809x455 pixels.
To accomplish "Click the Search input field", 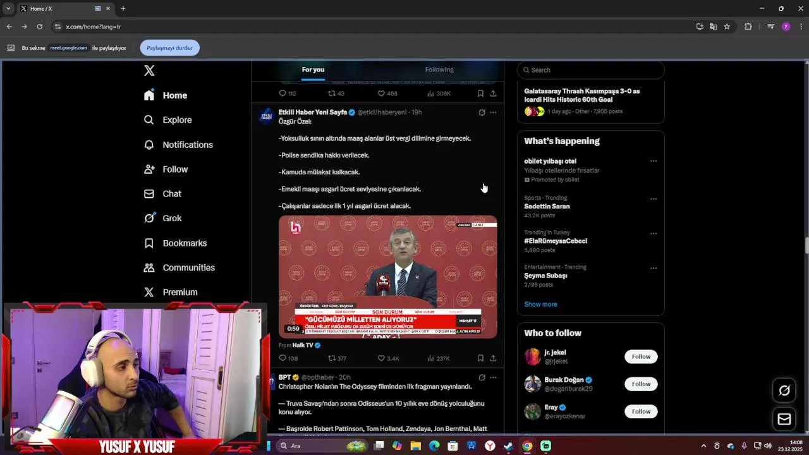I will (x=591, y=70).
